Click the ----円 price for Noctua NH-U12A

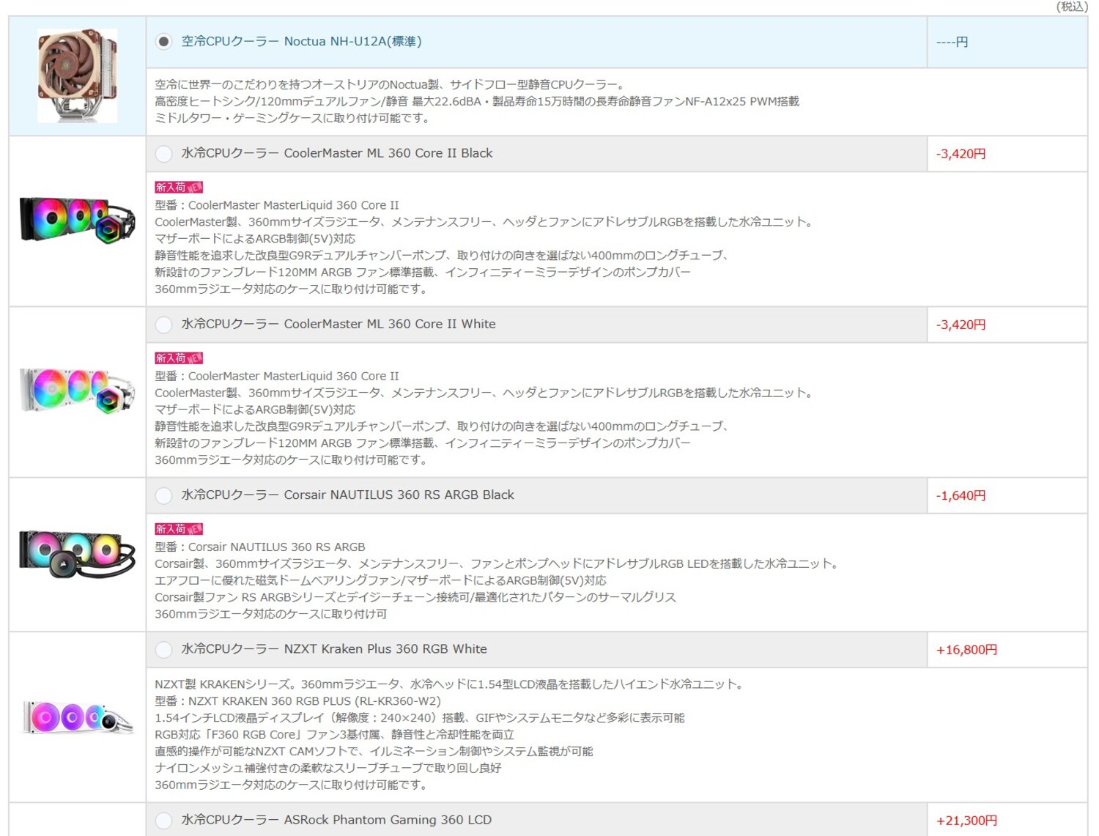(952, 42)
